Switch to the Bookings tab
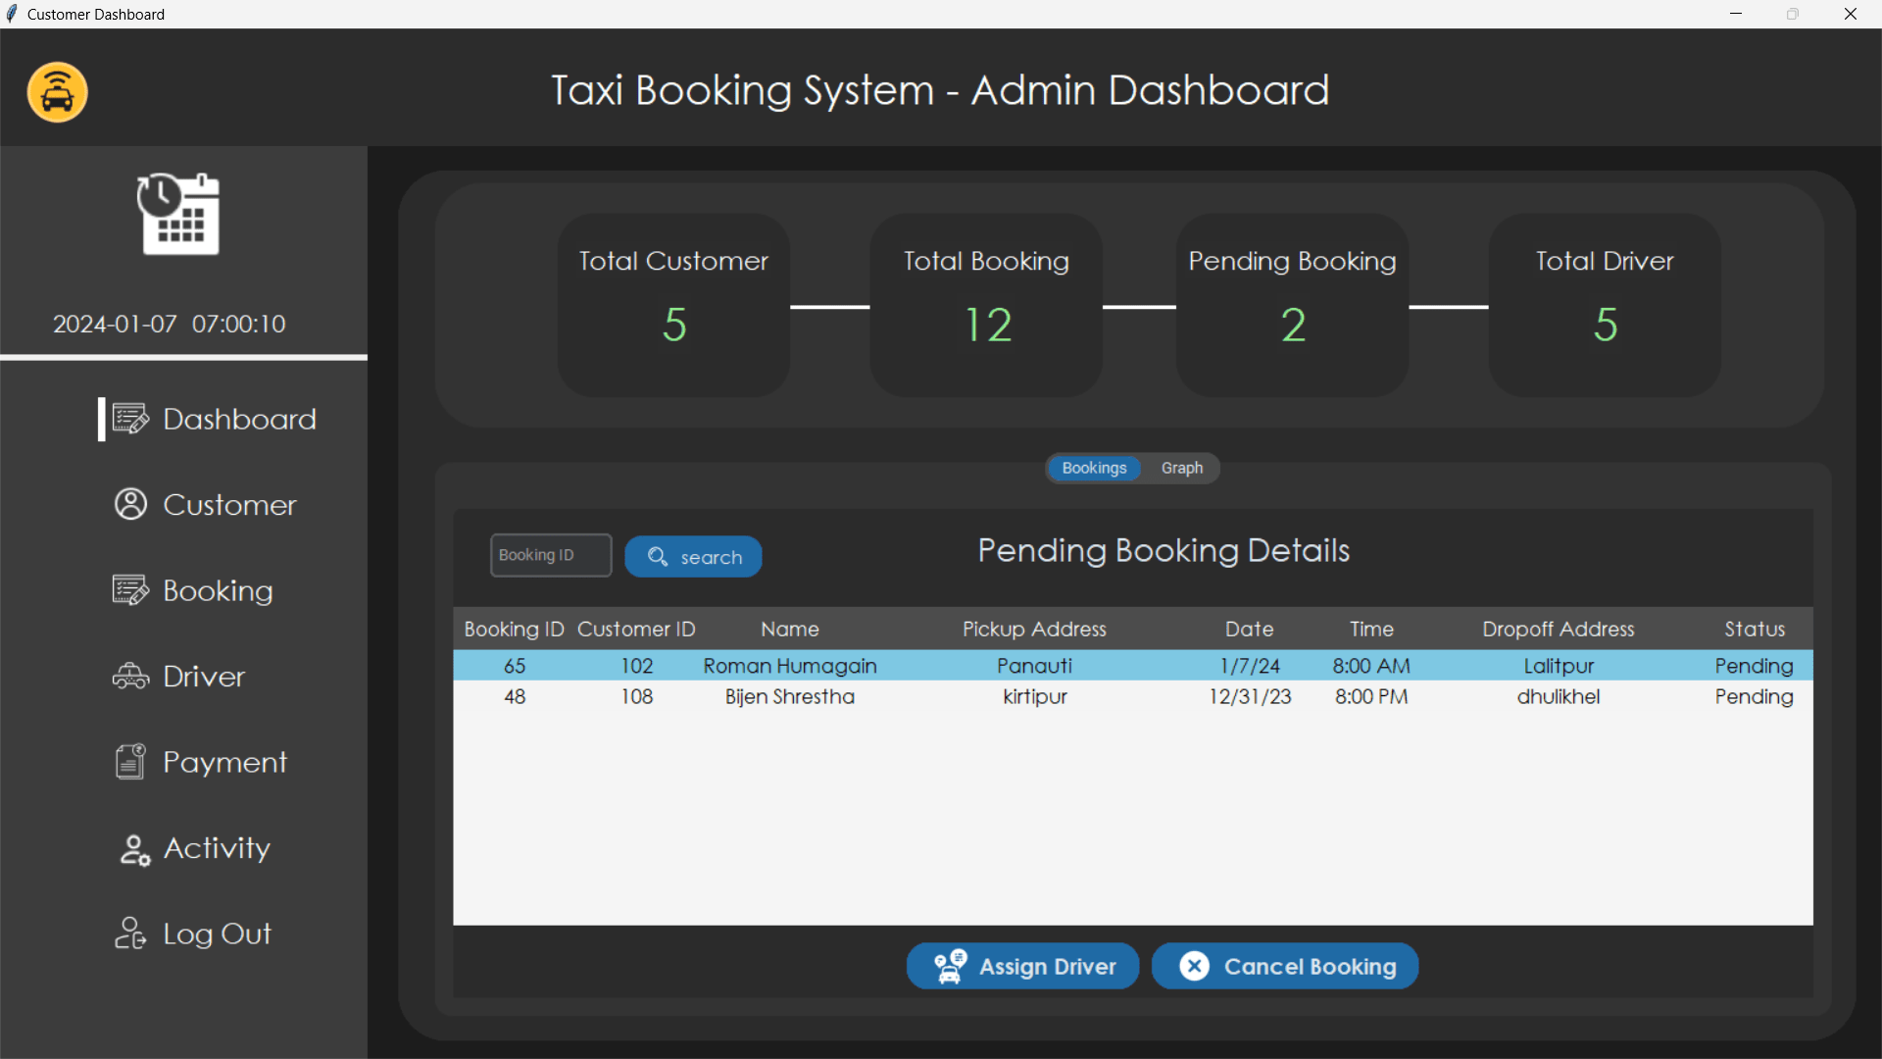Screen dimensions: 1882x1059 pyautogui.click(x=1094, y=468)
